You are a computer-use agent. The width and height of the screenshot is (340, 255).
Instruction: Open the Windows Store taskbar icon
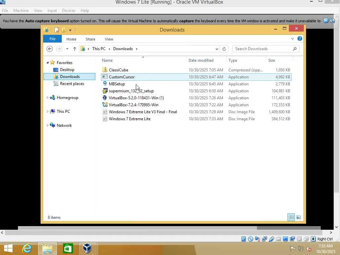click(x=68, y=248)
